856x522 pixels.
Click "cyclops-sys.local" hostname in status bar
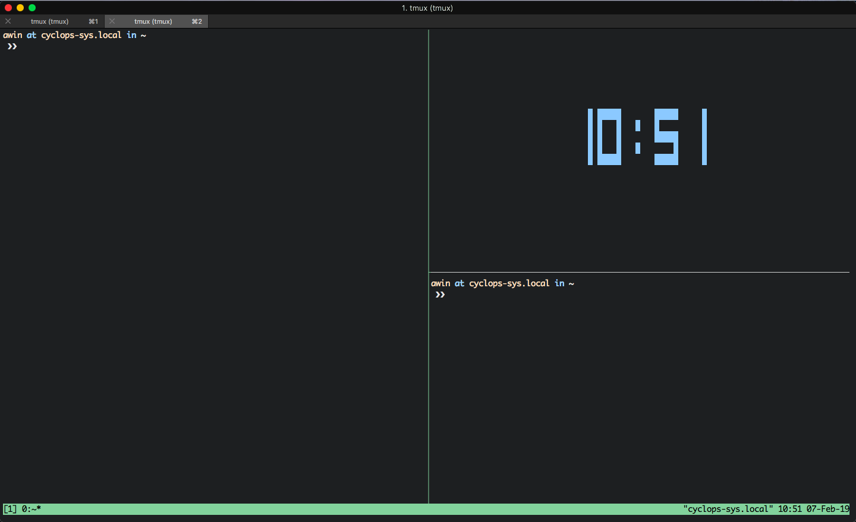[x=728, y=509]
